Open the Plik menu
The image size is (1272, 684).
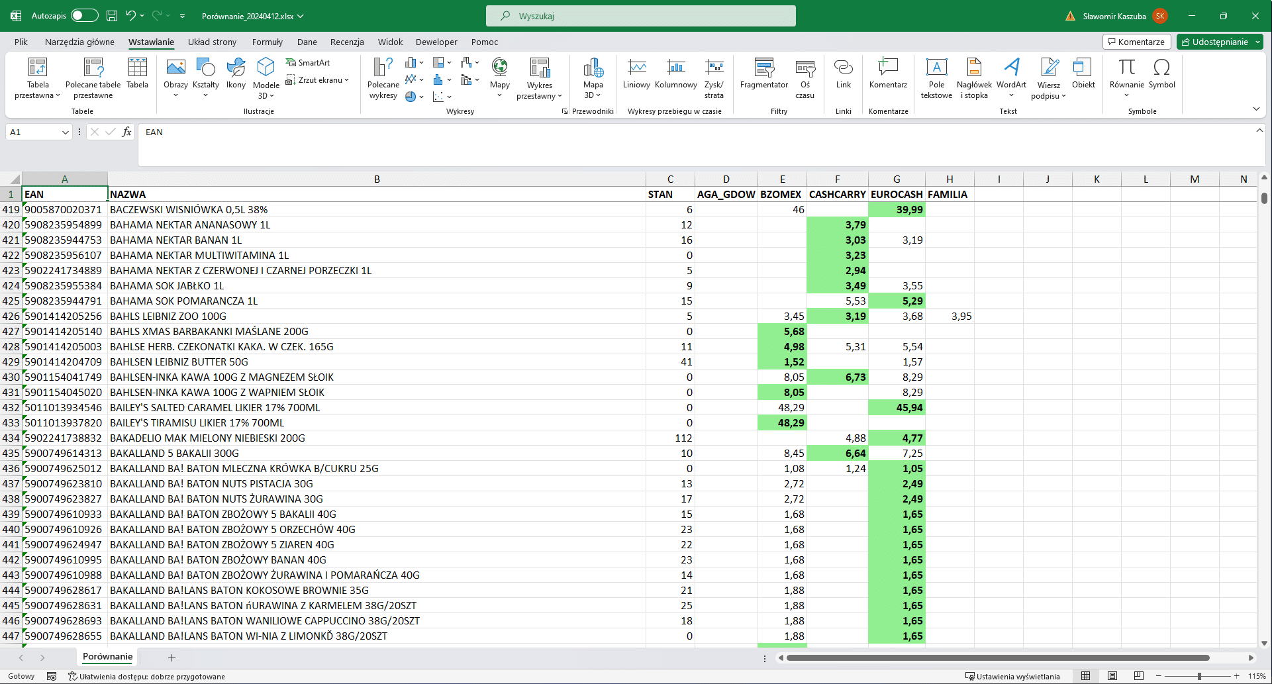click(21, 42)
